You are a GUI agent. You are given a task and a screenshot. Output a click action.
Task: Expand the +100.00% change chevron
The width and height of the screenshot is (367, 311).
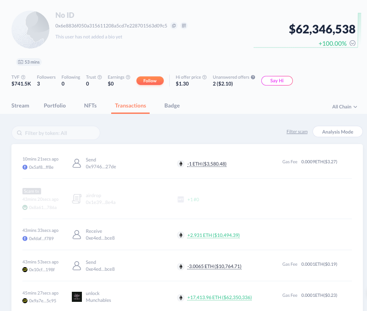[x=352, y=43]
